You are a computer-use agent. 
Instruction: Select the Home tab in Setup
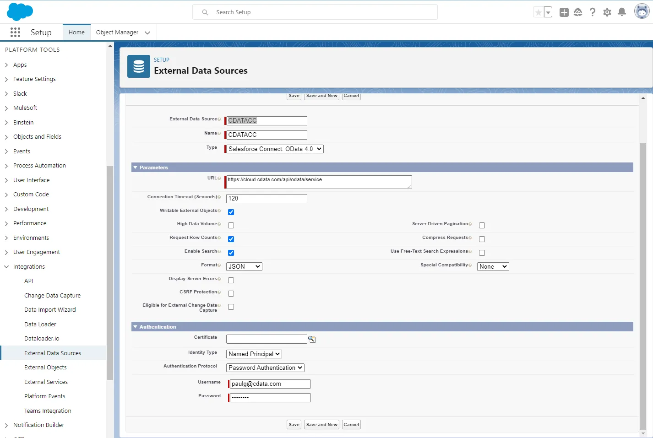tap(76, 32)
